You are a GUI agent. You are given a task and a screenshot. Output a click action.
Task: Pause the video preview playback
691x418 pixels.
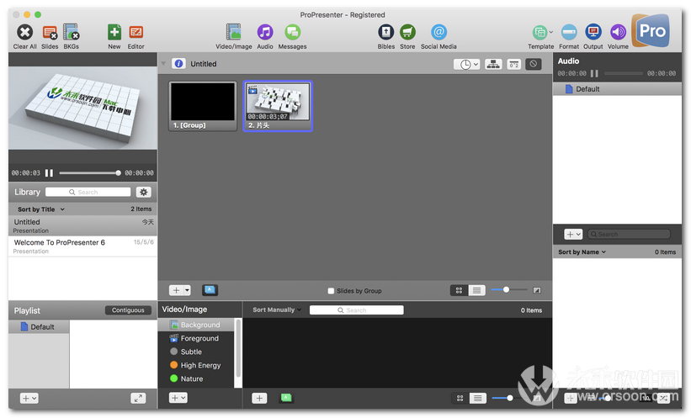(49, 173)
